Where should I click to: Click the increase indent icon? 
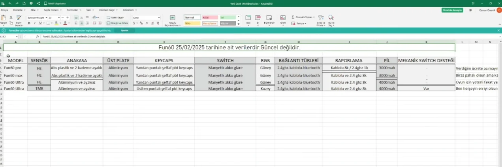tap(100, 23)
